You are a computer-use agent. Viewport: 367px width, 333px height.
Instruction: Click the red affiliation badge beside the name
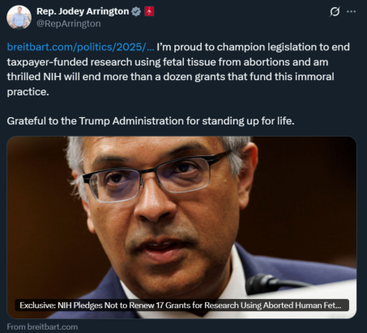click(x=149, y=11)
